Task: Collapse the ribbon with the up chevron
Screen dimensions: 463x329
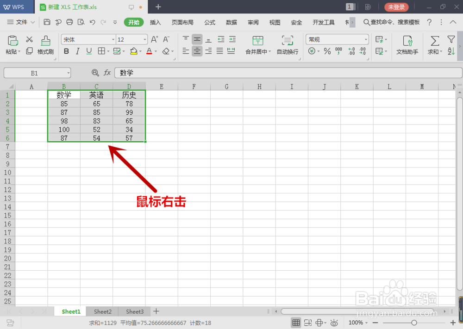Action: click(453, 22)
